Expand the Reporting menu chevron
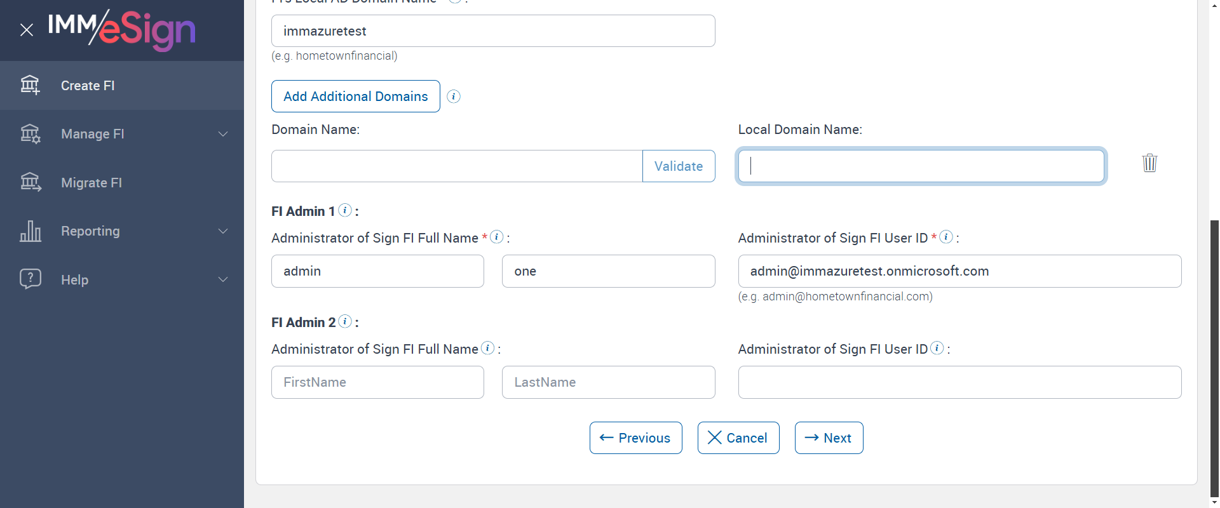1220x508 pixels. point(223,231)
